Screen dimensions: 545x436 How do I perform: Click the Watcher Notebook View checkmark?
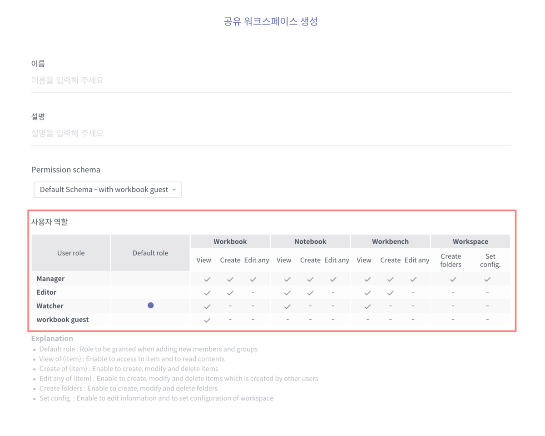287,306
